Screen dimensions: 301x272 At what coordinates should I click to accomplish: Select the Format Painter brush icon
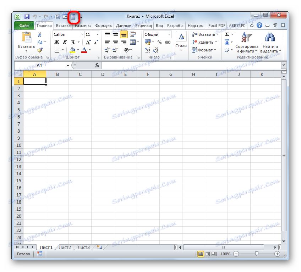click(40, 50)
